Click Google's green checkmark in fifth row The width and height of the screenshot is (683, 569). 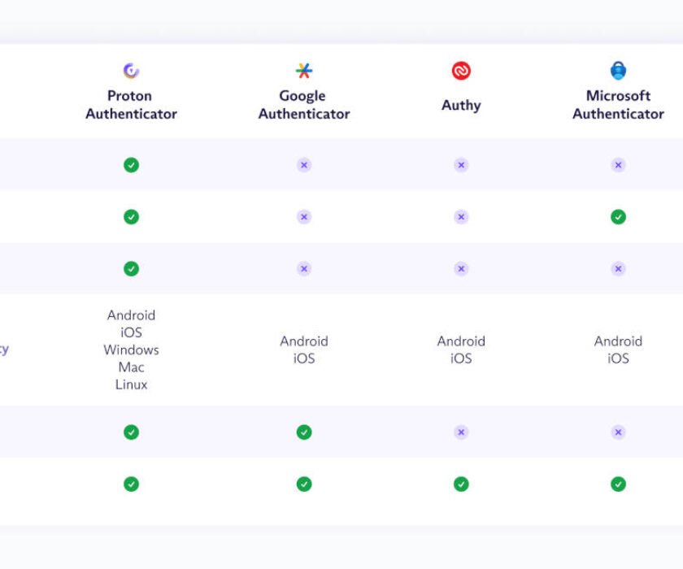pos(304,432)
